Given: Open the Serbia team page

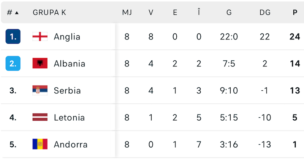Looking at the screenshot, I should coord(67,90).
